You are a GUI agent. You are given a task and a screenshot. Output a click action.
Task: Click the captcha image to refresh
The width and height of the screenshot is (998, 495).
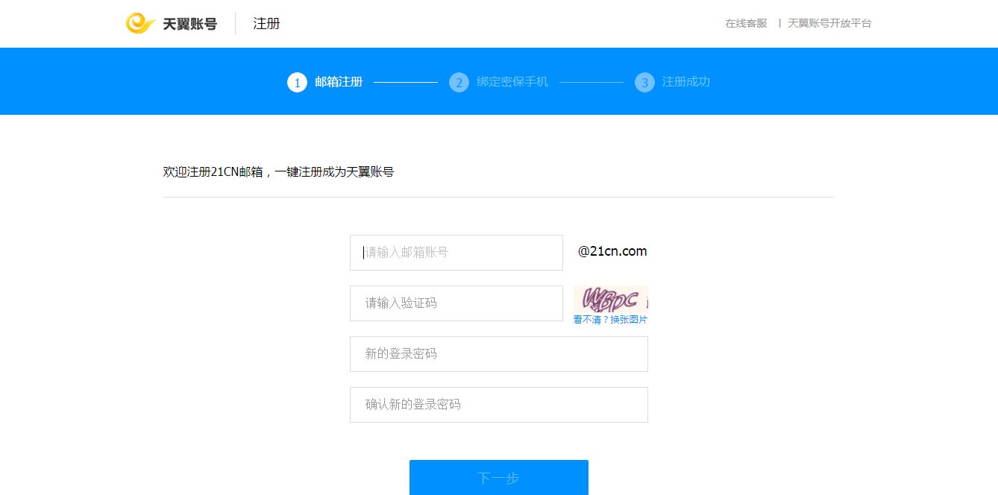(x=610, y=300)
